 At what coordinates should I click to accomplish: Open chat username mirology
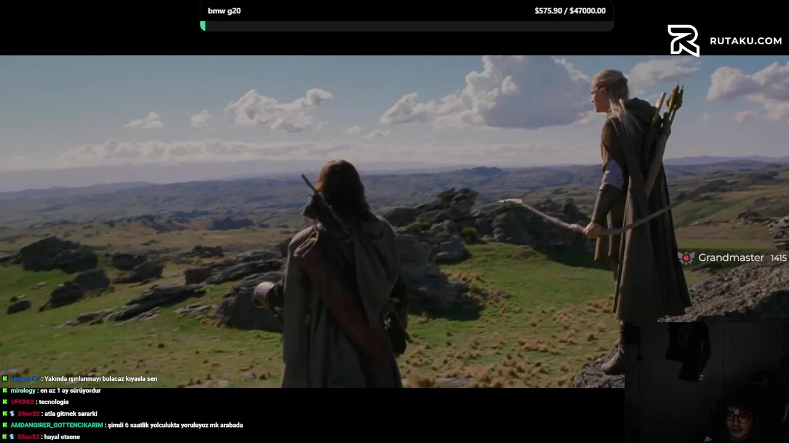[x=23, y=391]
